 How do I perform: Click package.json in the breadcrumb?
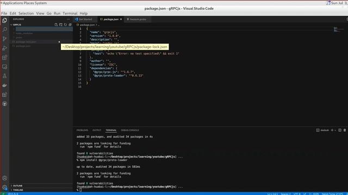tap(86, 25)
